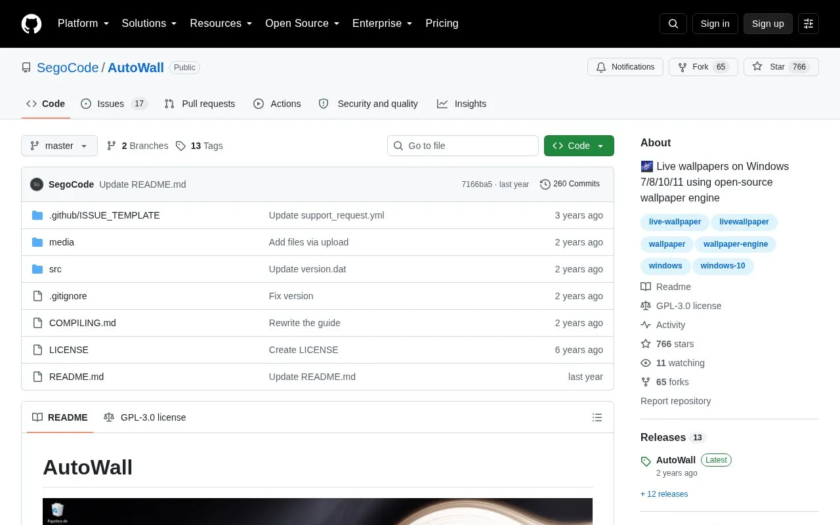Open the Enterprise menu

tap(383, 24)
